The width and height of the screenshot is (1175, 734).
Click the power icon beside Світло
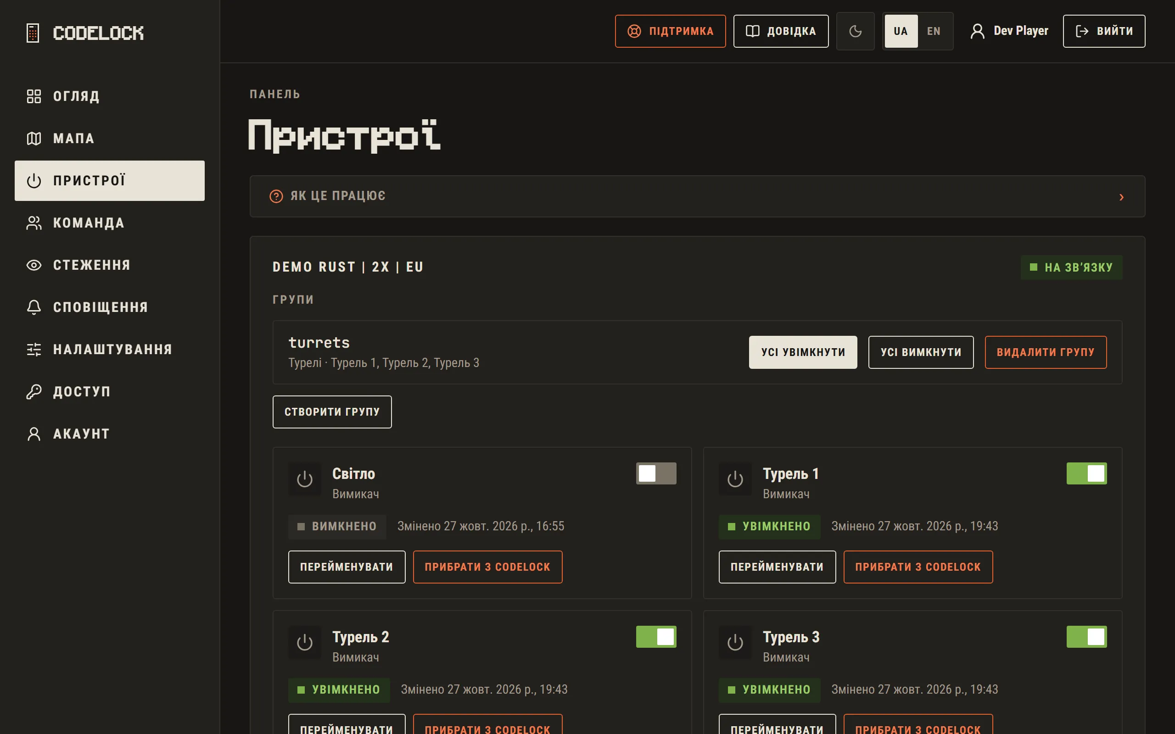pos(304,478)
